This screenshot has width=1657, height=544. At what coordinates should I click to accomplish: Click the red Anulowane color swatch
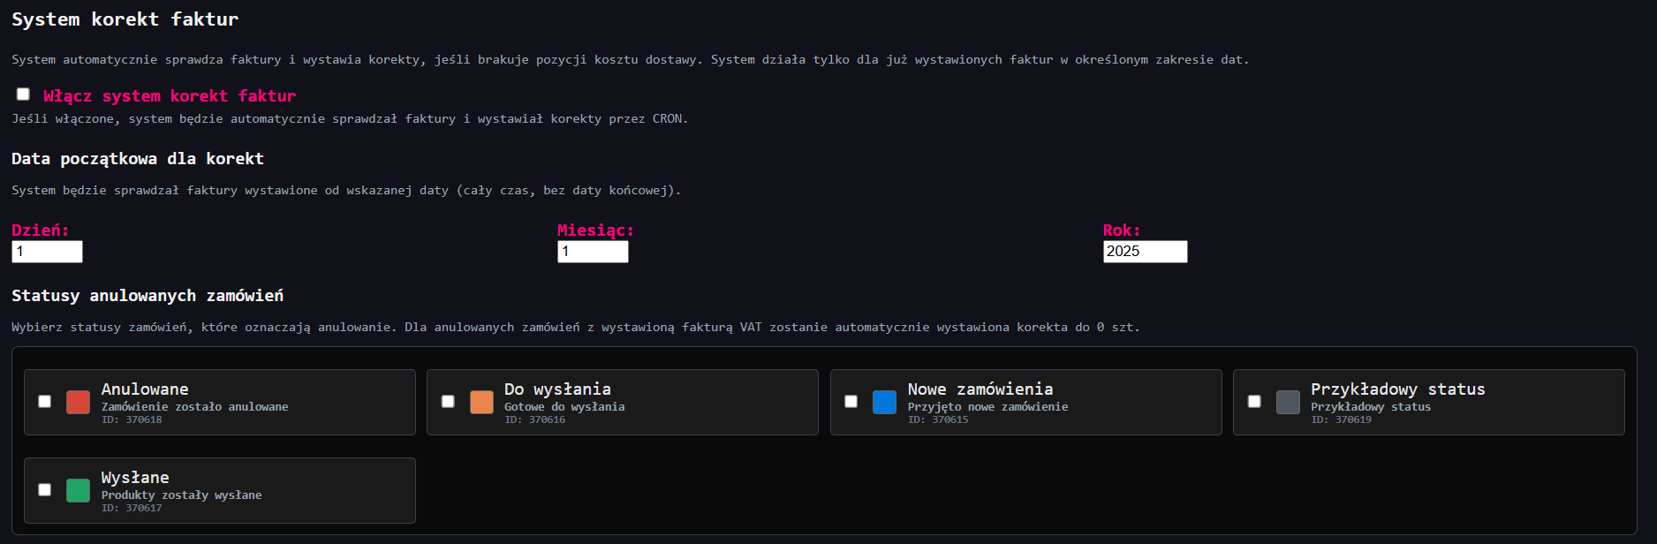[78, 403]
